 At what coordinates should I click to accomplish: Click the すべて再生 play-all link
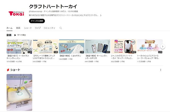coord(22,35)
